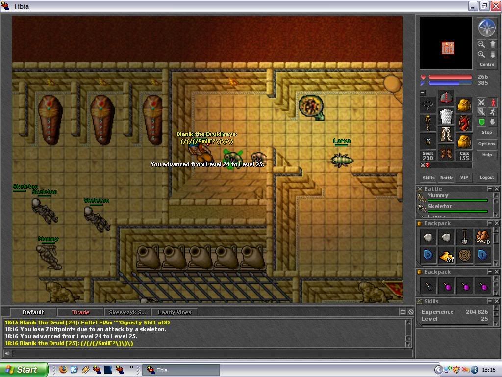Open the Help window

pyautogui.click(x=487, y=155)
